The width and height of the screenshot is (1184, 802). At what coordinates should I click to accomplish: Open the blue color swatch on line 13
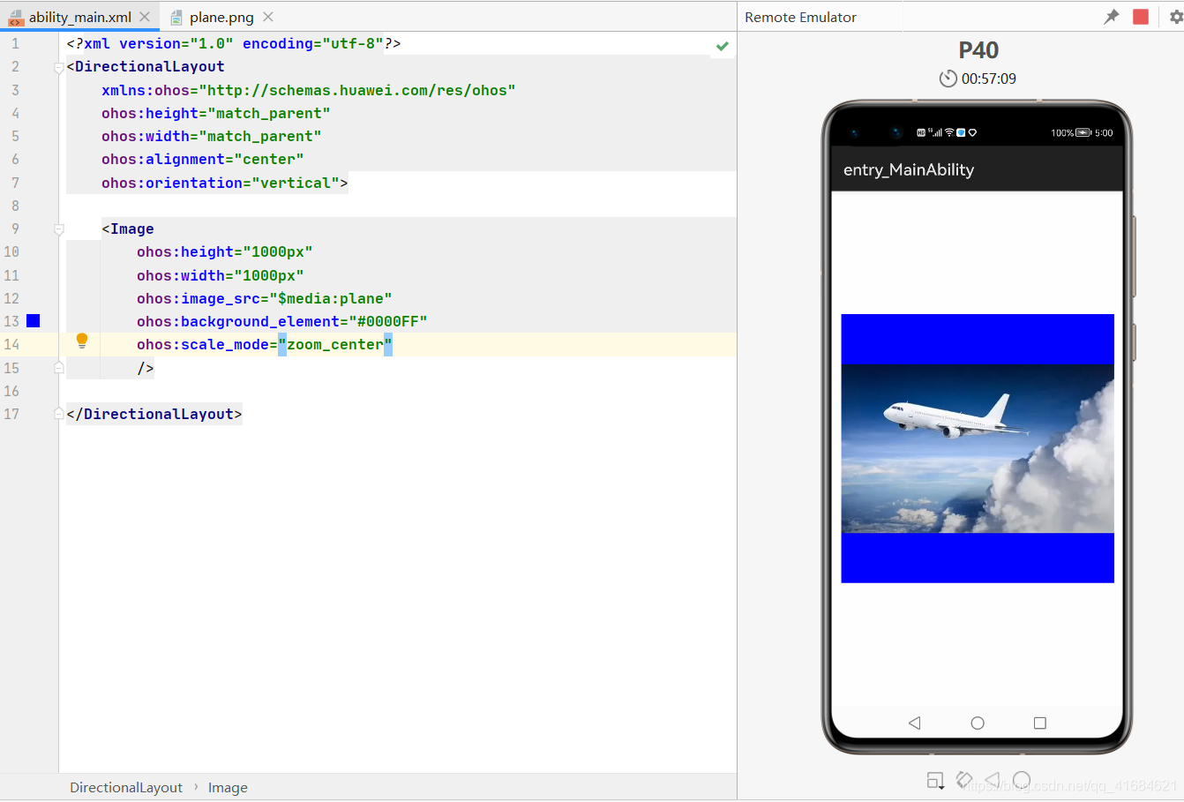click(x=34, y=321)
